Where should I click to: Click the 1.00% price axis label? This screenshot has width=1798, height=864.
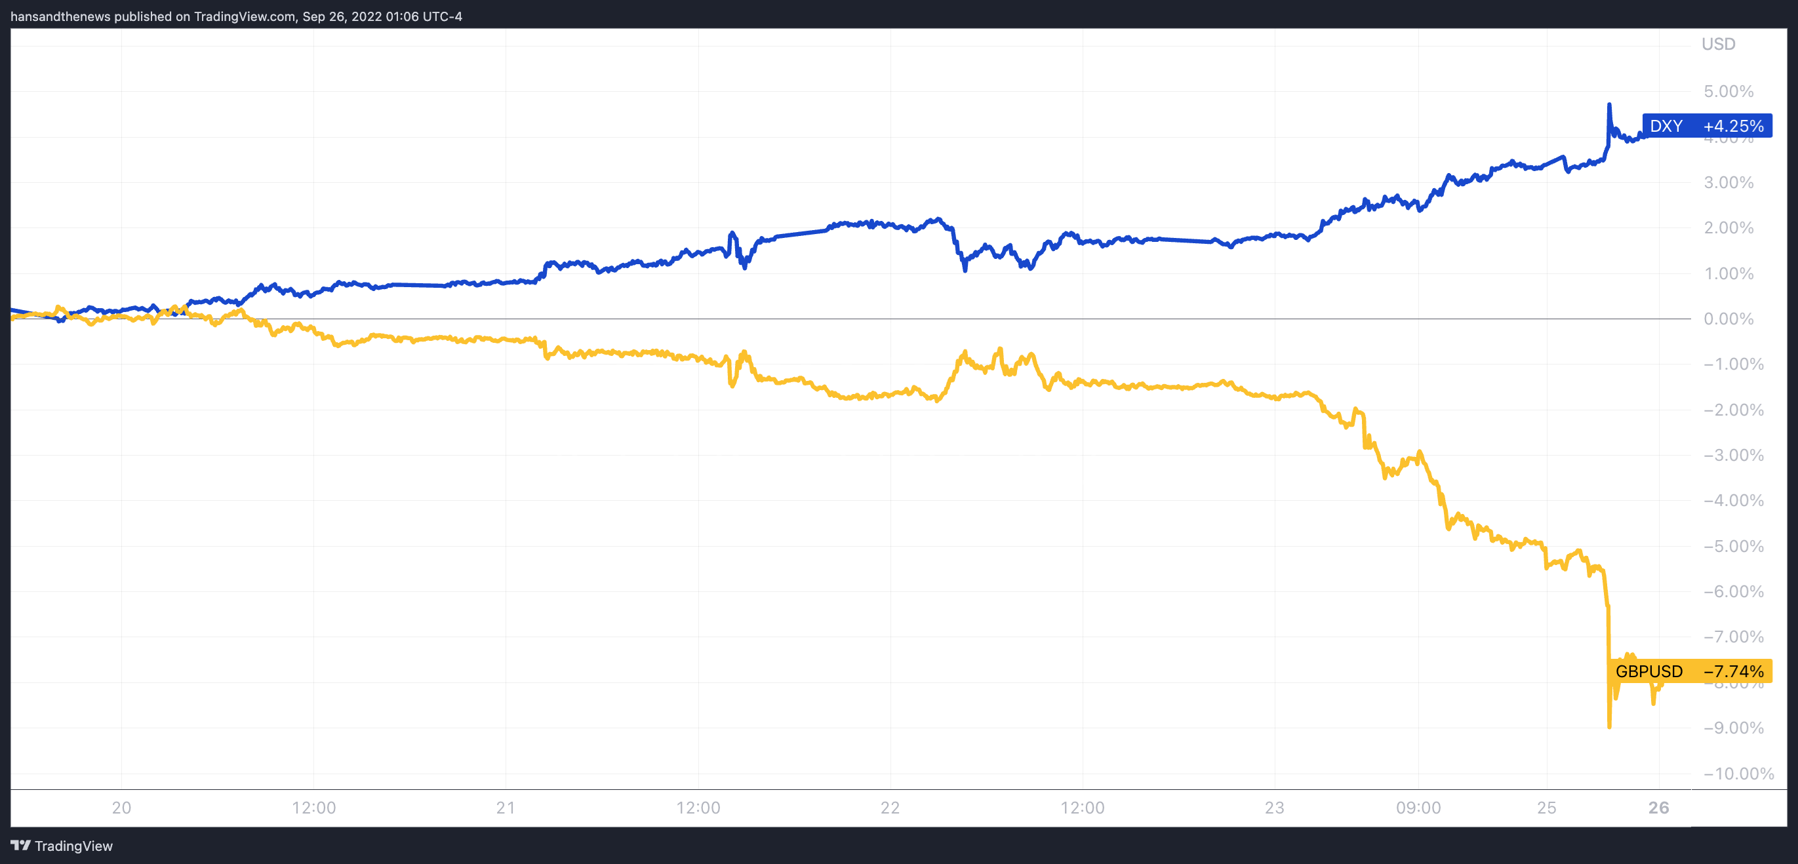[1728, 273]
